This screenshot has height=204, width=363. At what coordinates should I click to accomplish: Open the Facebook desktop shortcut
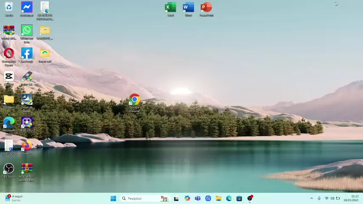27,54
